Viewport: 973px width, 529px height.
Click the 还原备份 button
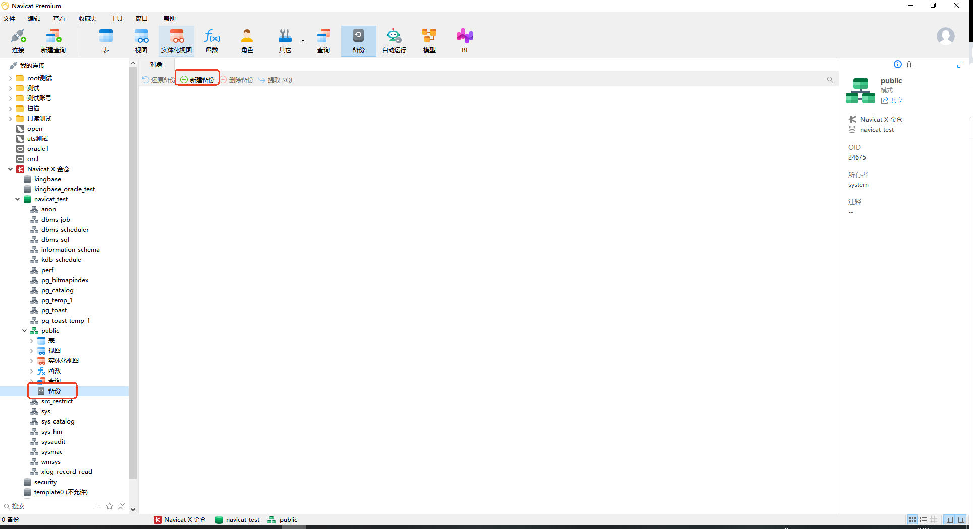[158, 80]
